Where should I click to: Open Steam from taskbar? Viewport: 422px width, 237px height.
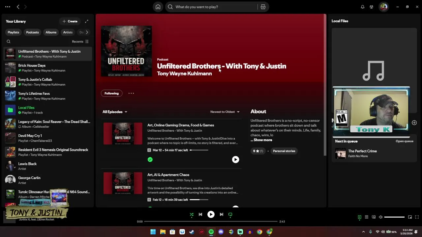(192, 232)
